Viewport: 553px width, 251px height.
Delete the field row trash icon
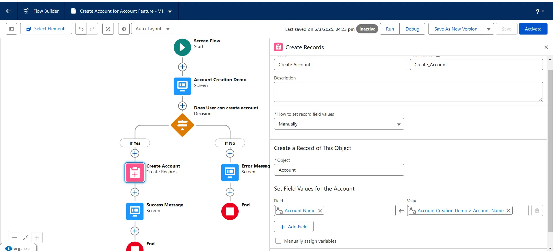(537, 210)
